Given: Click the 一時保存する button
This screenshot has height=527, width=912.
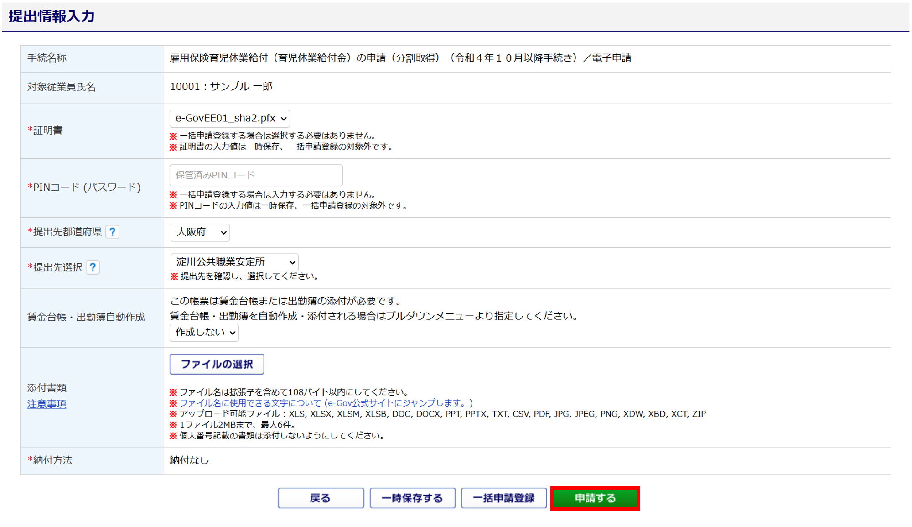Looking at the screenshot, I should click(x=412, y=498).
